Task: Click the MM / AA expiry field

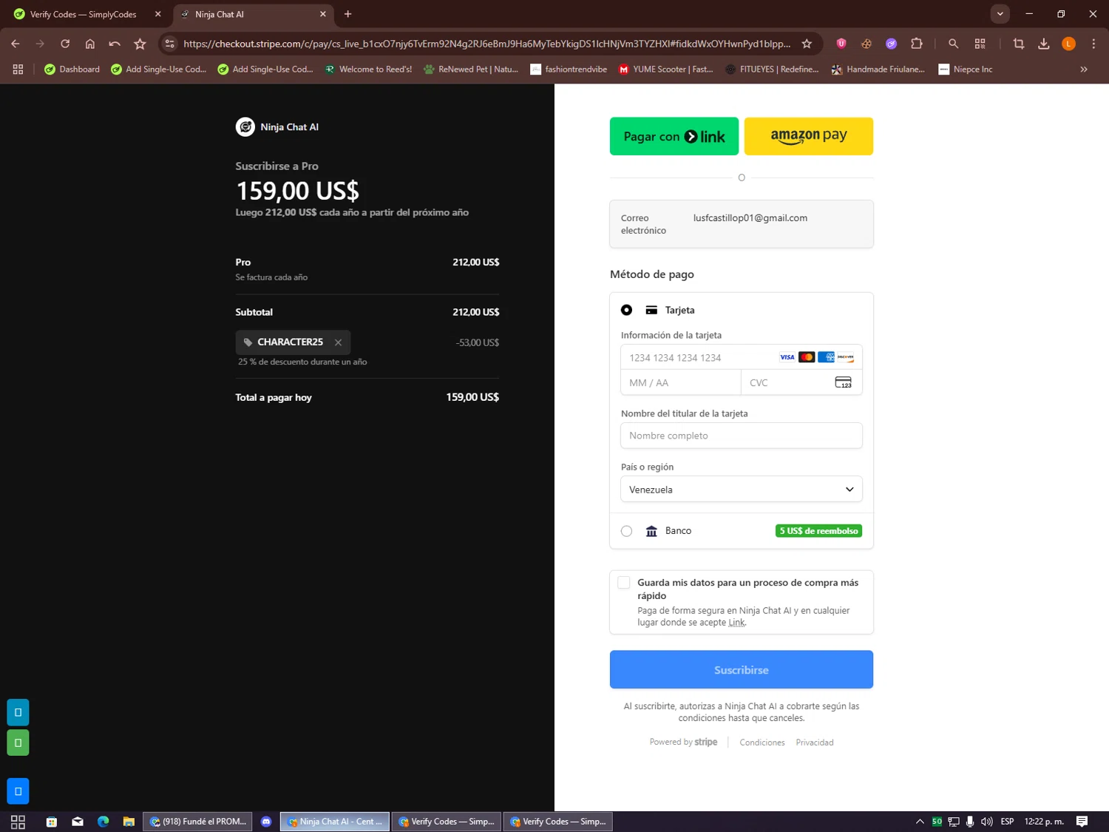Action: pos(681,382)
